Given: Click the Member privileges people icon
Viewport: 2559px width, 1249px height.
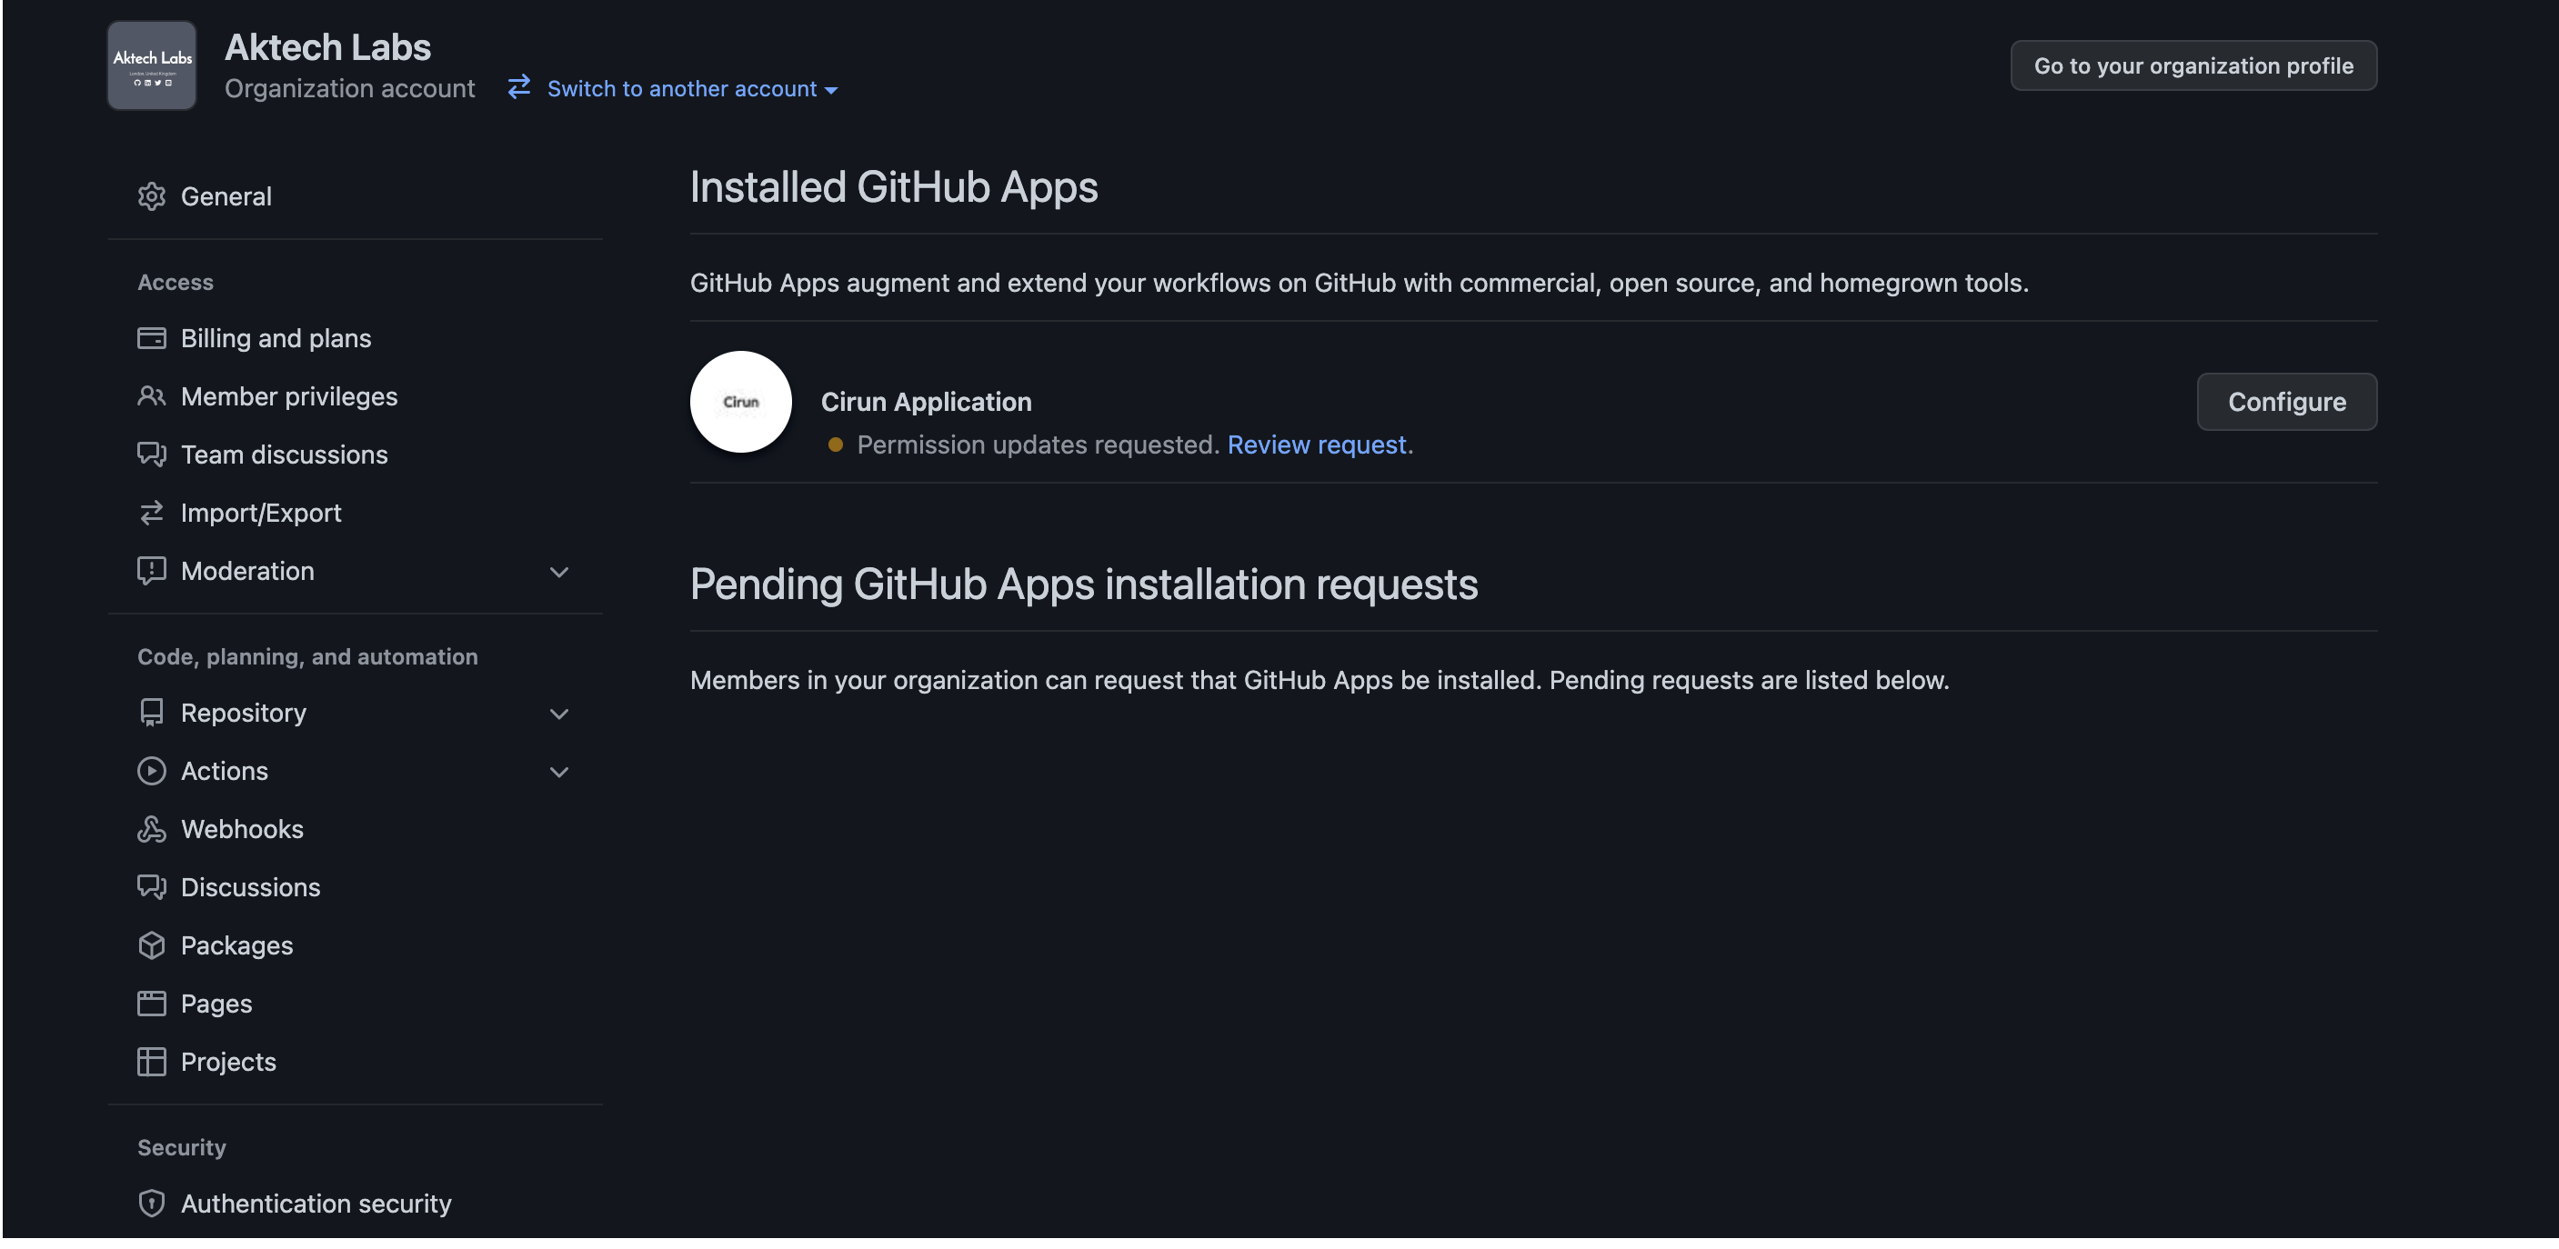Looking at the screenshot, I should [151, 396].
